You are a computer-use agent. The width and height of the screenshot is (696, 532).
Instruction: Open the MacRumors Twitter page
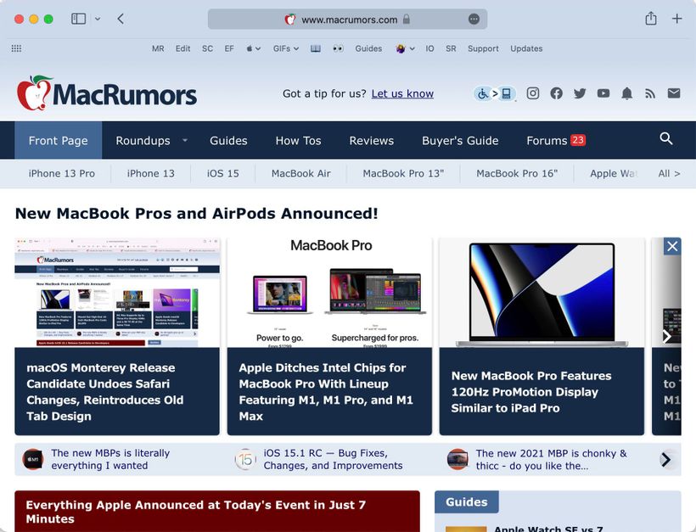coord(580,93)
